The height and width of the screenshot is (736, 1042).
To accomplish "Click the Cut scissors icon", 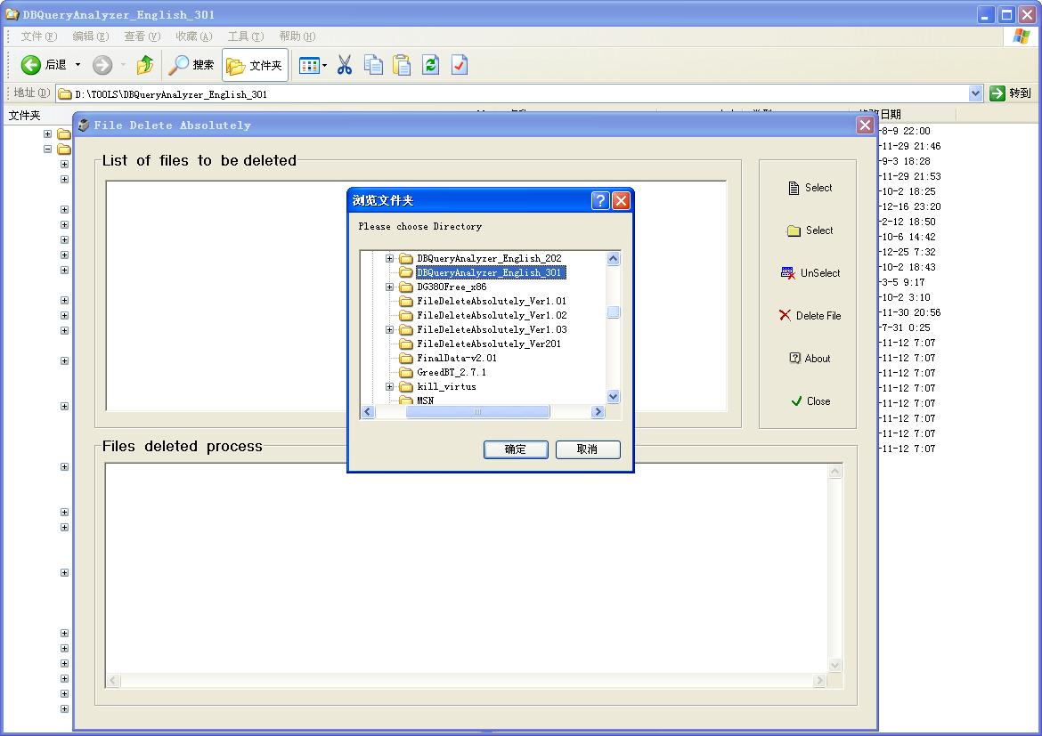I will [x=345, y=64].
